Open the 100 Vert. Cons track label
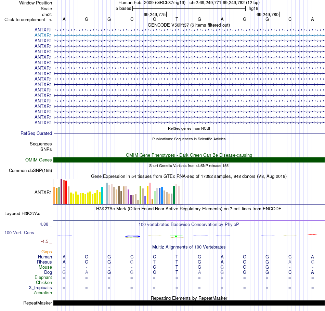Screen dimensions: 325x311 tap(19, 232)
